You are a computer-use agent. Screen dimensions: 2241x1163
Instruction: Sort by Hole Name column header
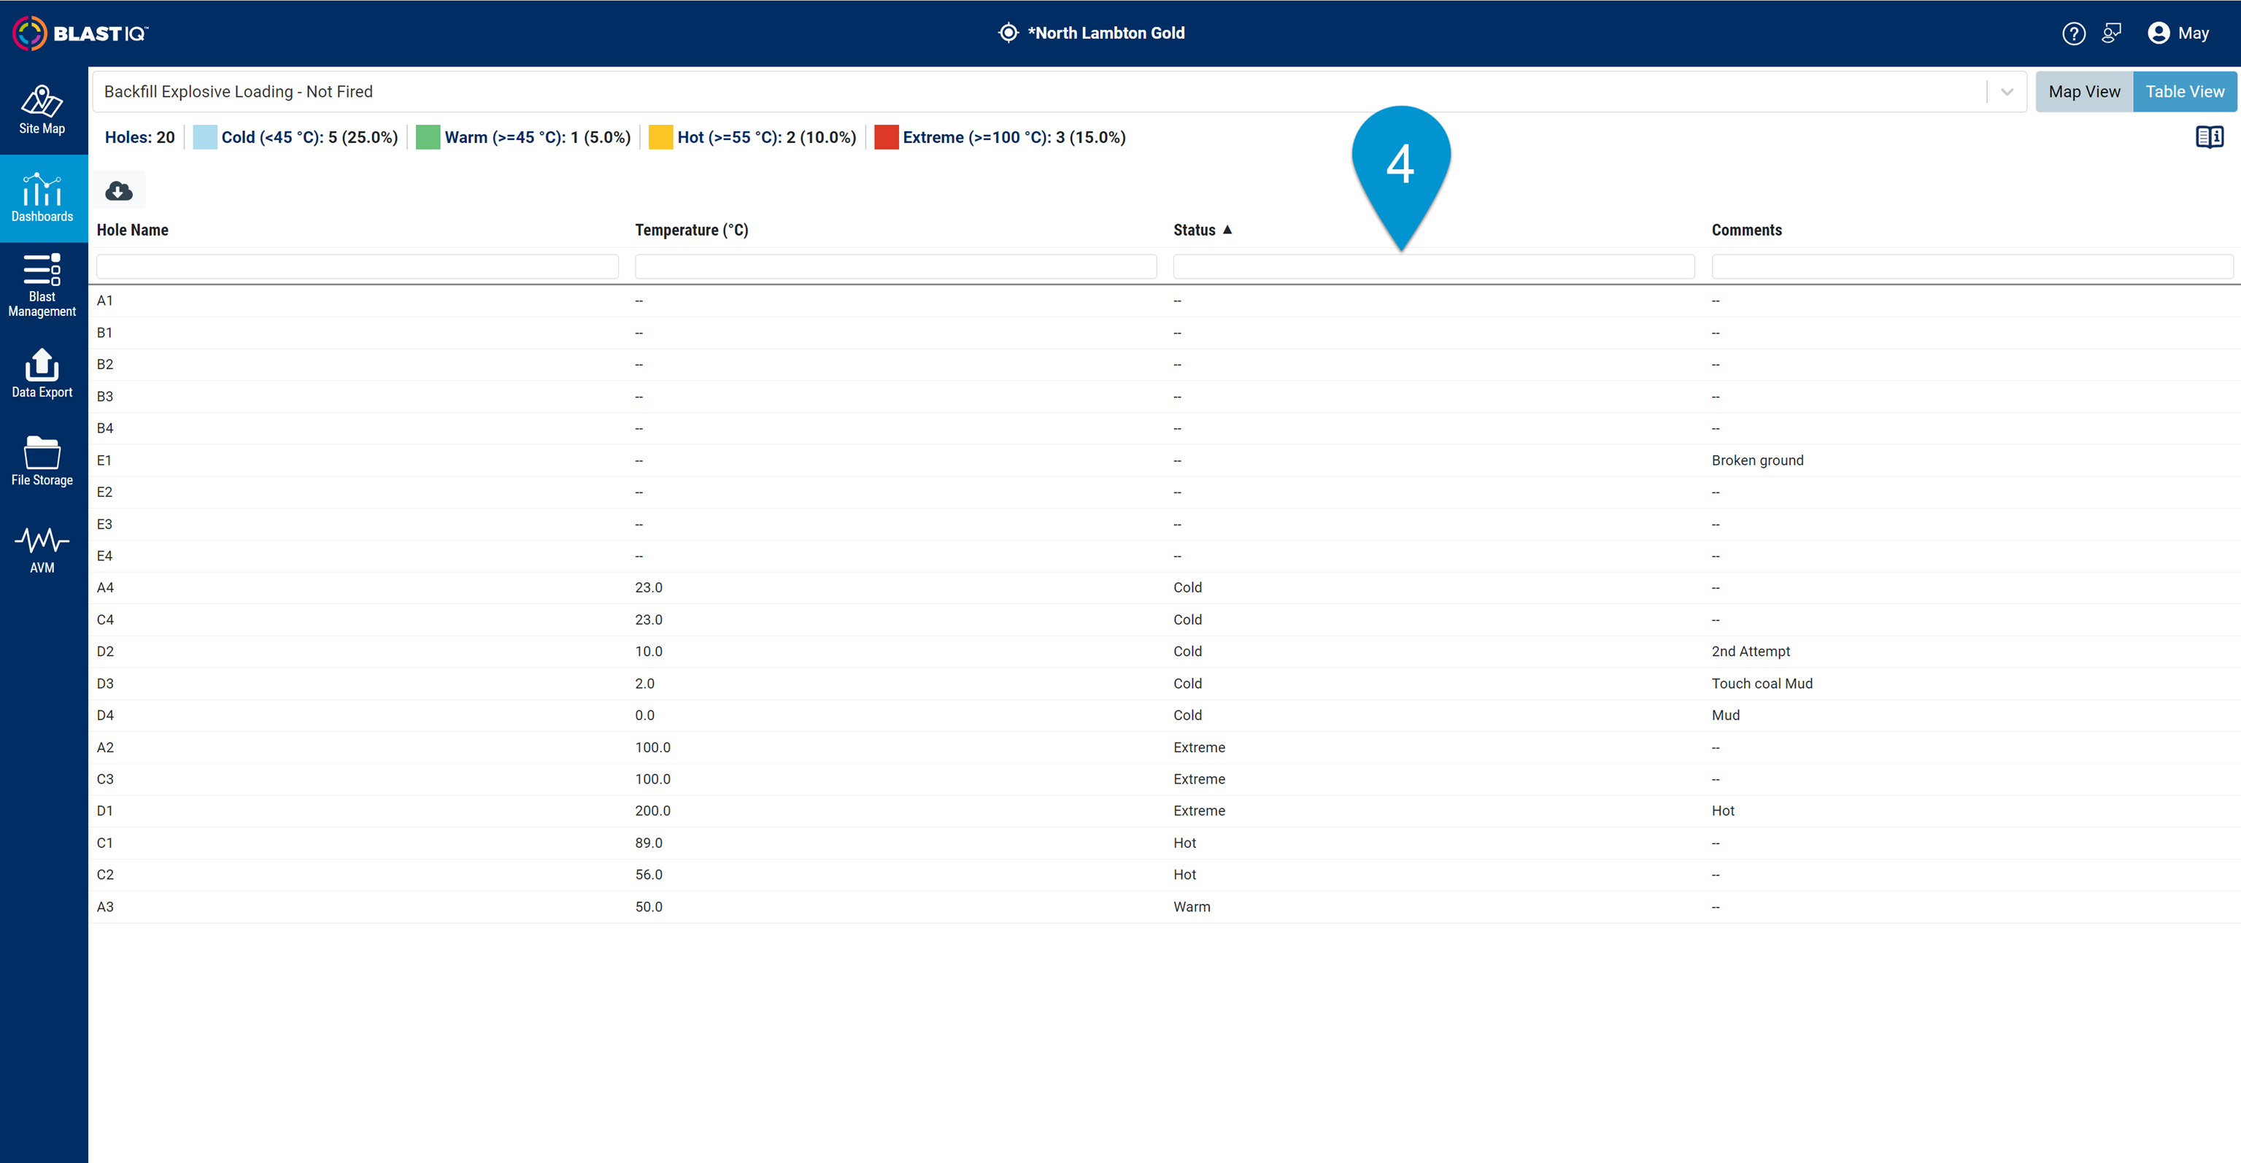click(x=132, y=230)
